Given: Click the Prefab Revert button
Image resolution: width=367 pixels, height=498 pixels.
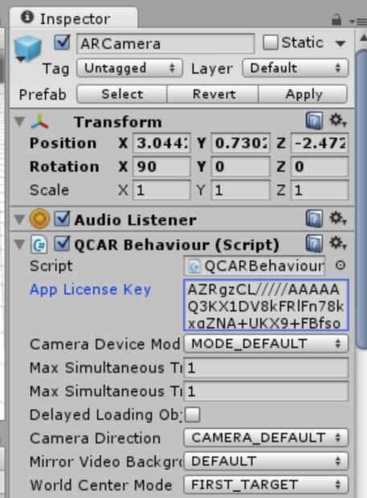Looking at the screenshot, I should tap(214, 94).
